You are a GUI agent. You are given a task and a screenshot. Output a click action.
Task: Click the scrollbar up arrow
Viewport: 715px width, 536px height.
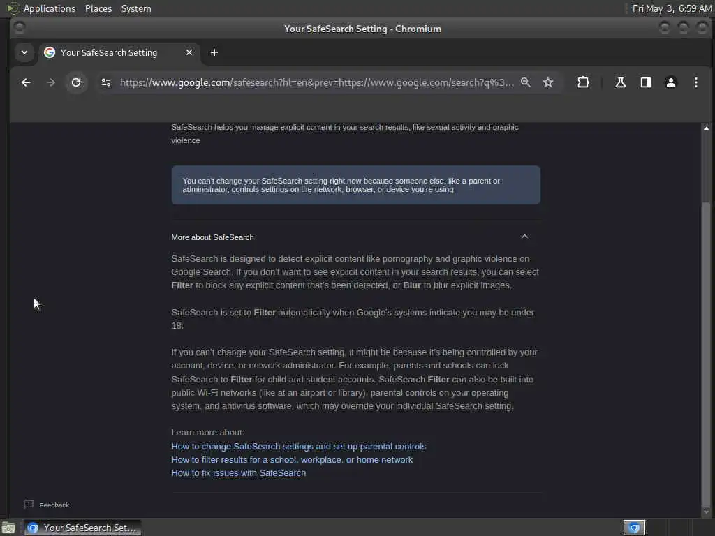pos(706,128)
